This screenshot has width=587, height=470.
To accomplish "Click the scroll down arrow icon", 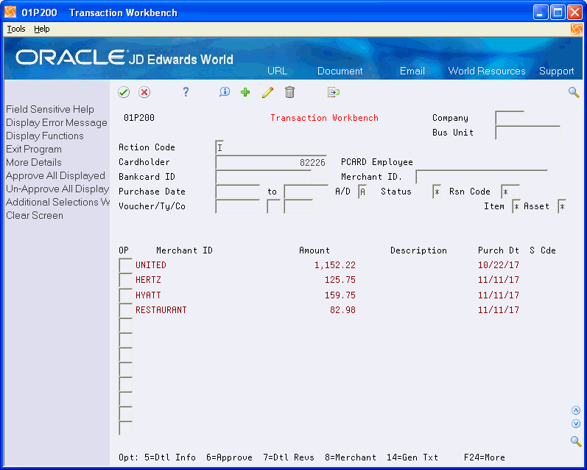I will (x=576, y=424).
